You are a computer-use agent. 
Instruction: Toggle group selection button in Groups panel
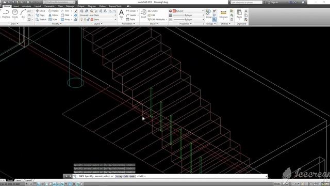click(x=214, y=20)
